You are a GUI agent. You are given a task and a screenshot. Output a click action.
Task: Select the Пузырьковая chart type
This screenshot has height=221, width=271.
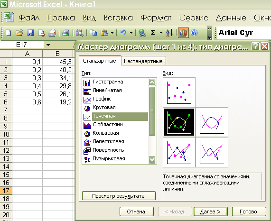(x=115, y=159)
